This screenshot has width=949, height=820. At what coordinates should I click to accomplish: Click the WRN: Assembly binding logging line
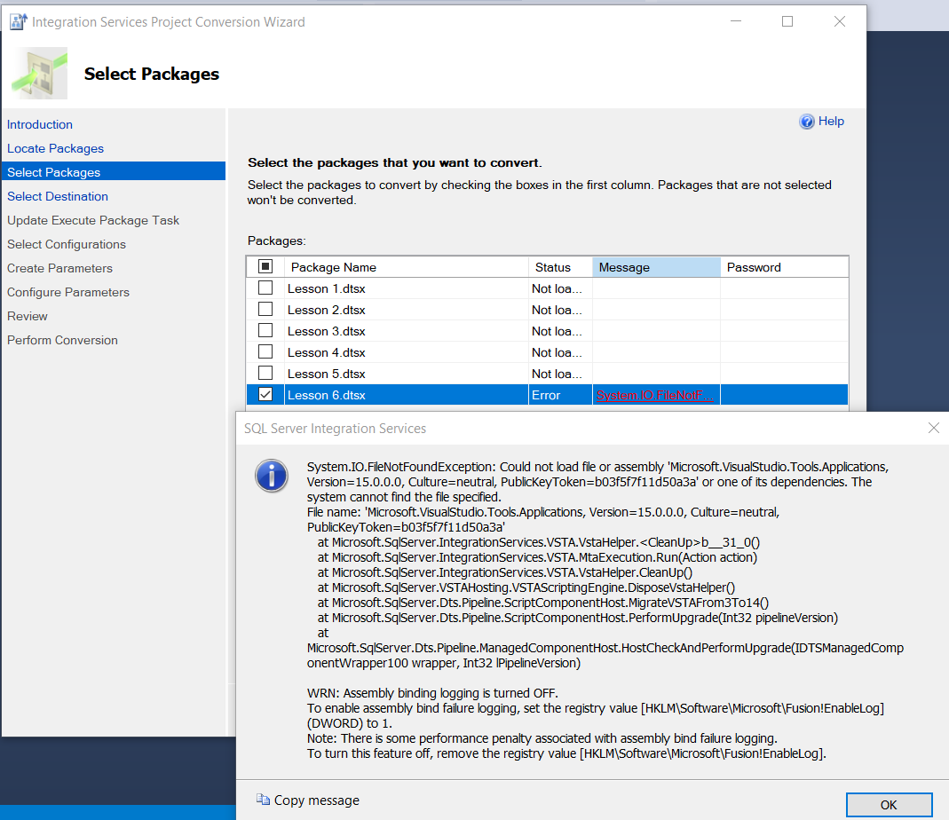point(432,693)
